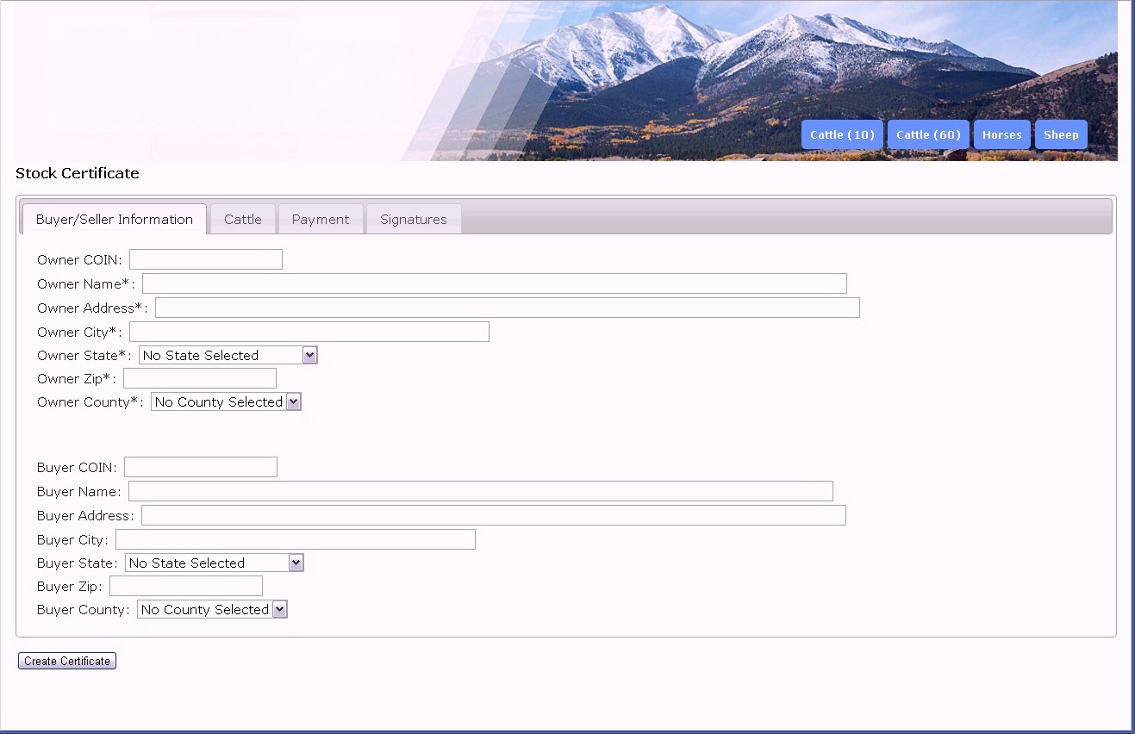Open the Buyer County dropdown
The height and width of the screenshot is (734, 1135).
[x=212, y=609]
